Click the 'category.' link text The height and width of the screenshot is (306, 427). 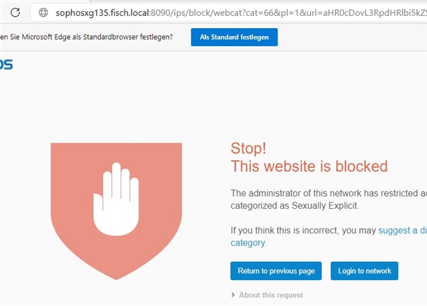tap(248, 243)
